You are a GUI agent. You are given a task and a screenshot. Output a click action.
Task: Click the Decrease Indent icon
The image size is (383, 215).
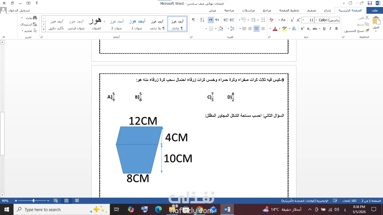232,20
